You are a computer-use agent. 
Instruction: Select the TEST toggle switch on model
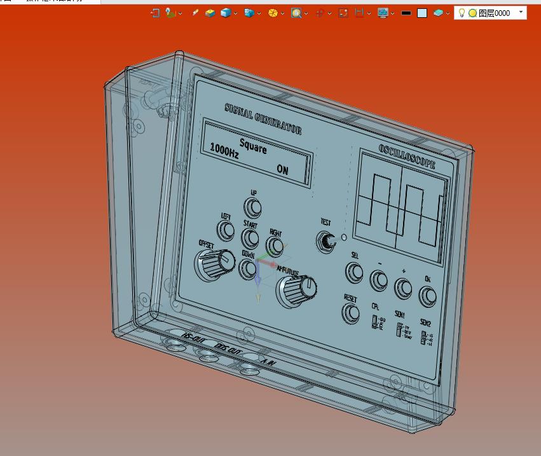coord(325,241)
